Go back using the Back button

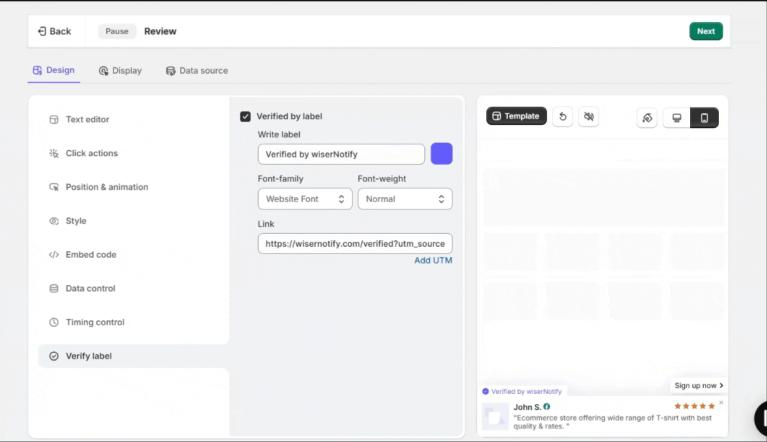coord(54,31)
